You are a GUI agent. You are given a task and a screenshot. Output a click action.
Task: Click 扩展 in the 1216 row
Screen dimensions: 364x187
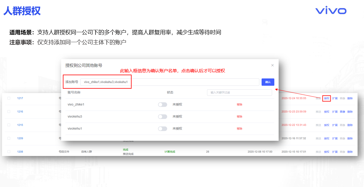coord(335,112)
